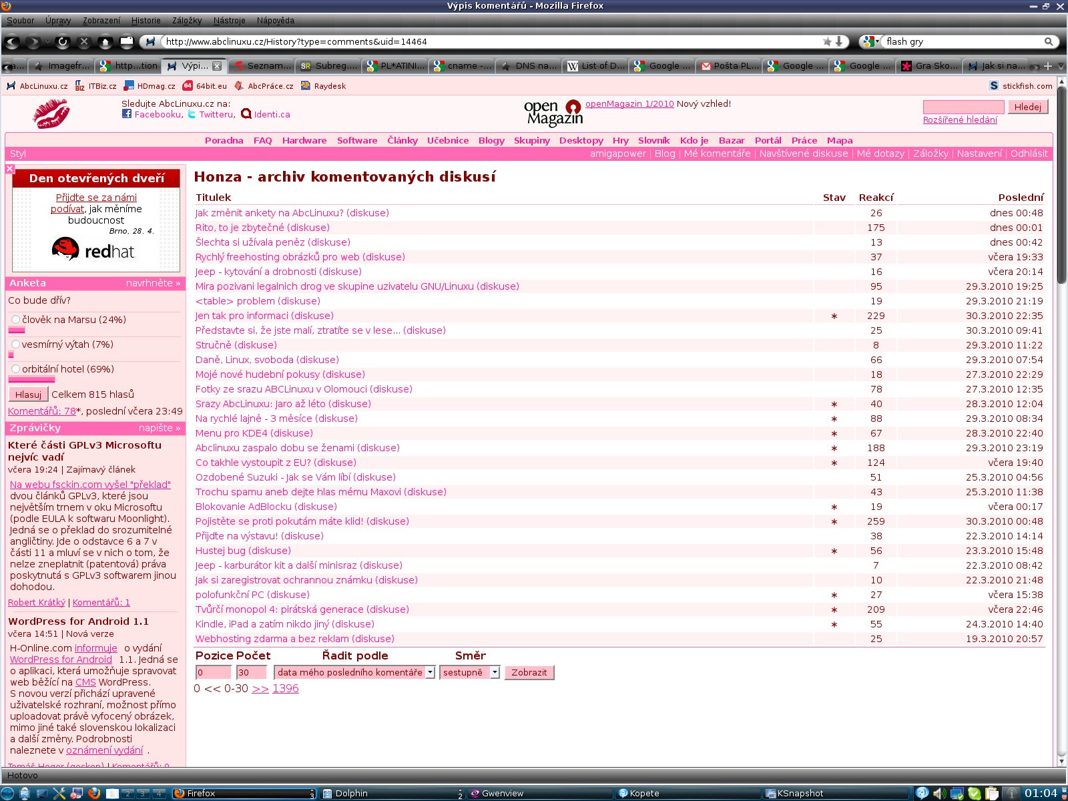This screenshot has width=1068, height=801.
Task: Open the KDE application launcher in taskbar
Action: [7, 794]
